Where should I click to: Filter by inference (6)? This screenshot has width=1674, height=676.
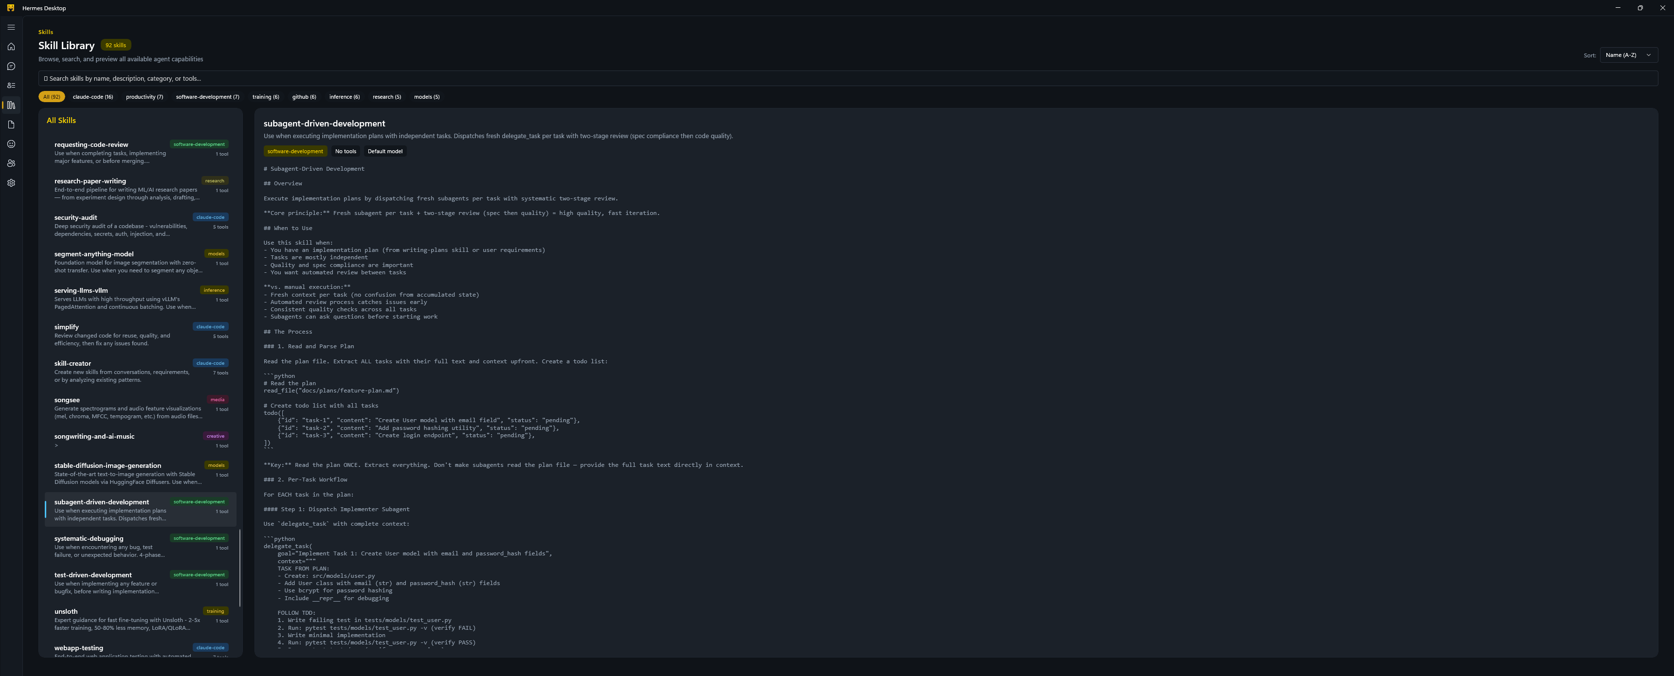345,97
